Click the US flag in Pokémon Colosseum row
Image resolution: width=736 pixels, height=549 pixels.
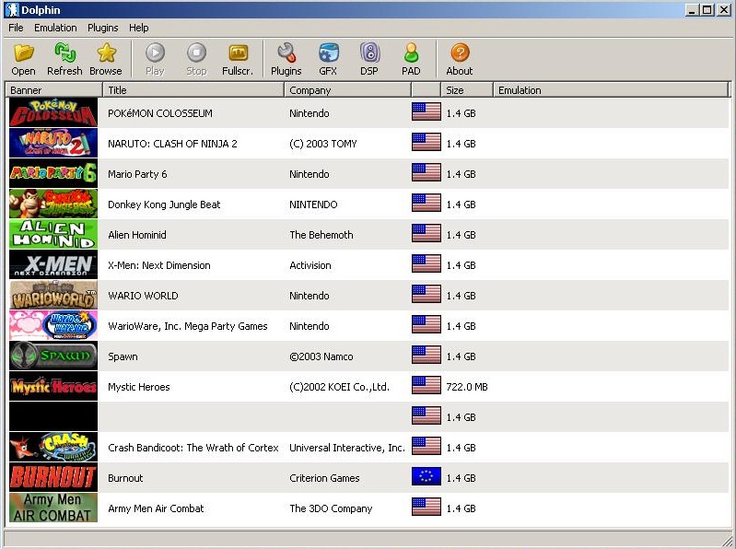click(x=426, y=111)
